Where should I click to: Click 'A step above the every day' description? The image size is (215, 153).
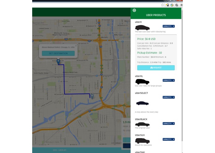[146, 112]
